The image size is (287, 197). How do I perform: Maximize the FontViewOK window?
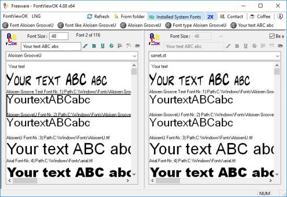coord(260,6)
